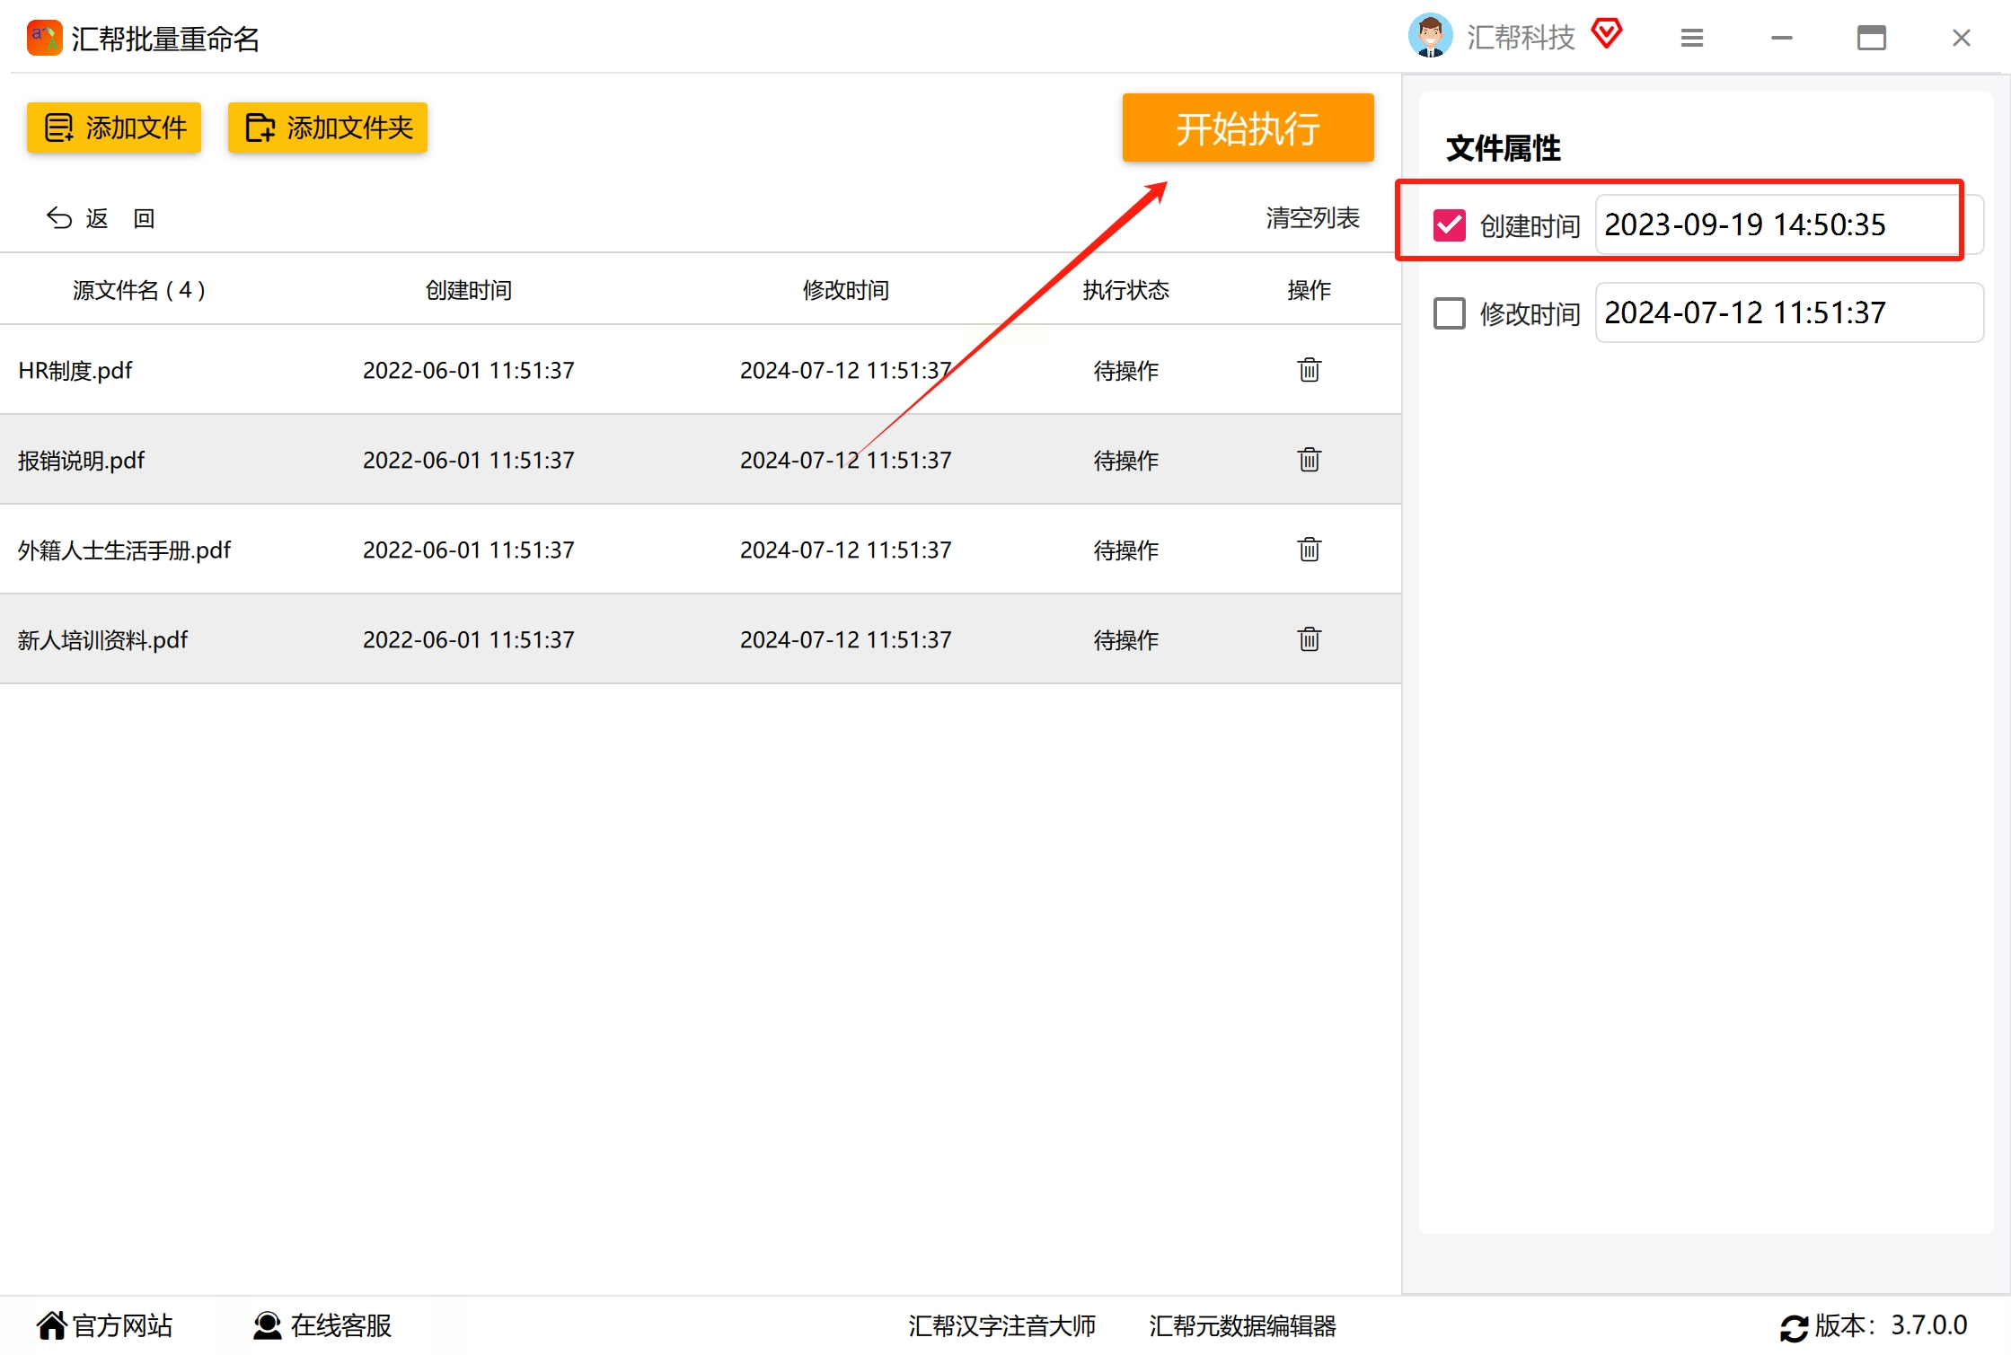Click the 添加文件 button

pos(114,128)
